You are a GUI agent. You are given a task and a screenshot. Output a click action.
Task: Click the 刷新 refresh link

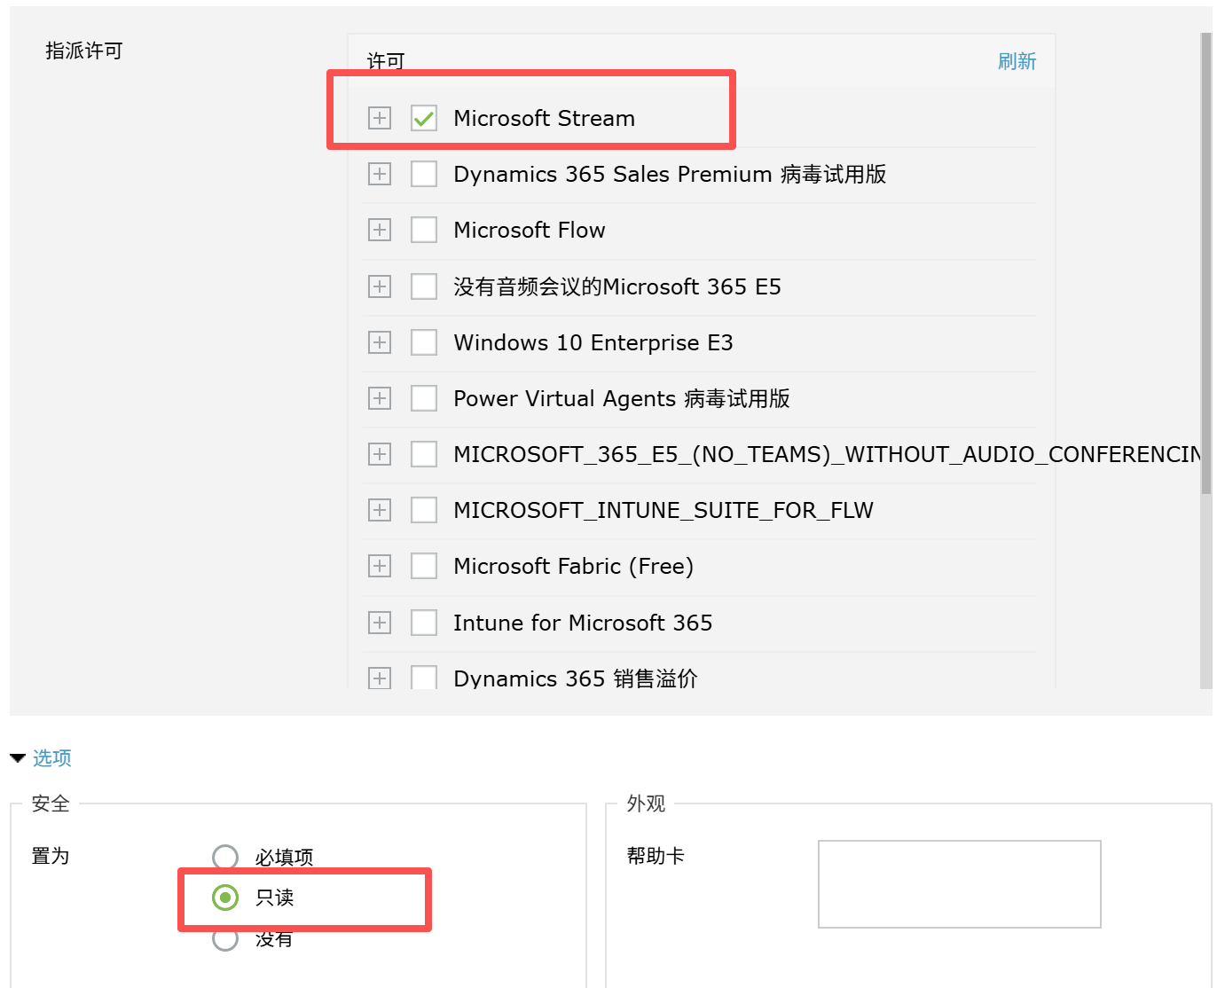tap(1017, 61)
